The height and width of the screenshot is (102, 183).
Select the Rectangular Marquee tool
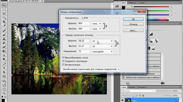click(4, 10)
